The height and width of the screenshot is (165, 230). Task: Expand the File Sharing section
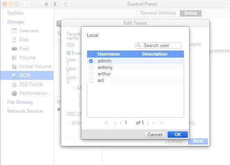click(20, 102)
